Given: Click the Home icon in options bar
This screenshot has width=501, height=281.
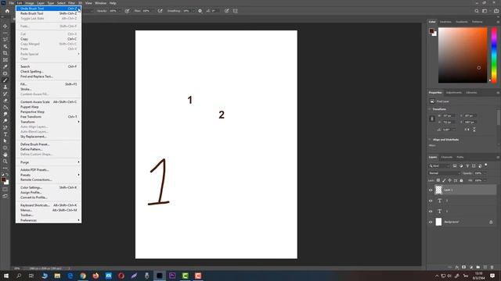Looking at the screenshot, I should click(x=7, y=11).
